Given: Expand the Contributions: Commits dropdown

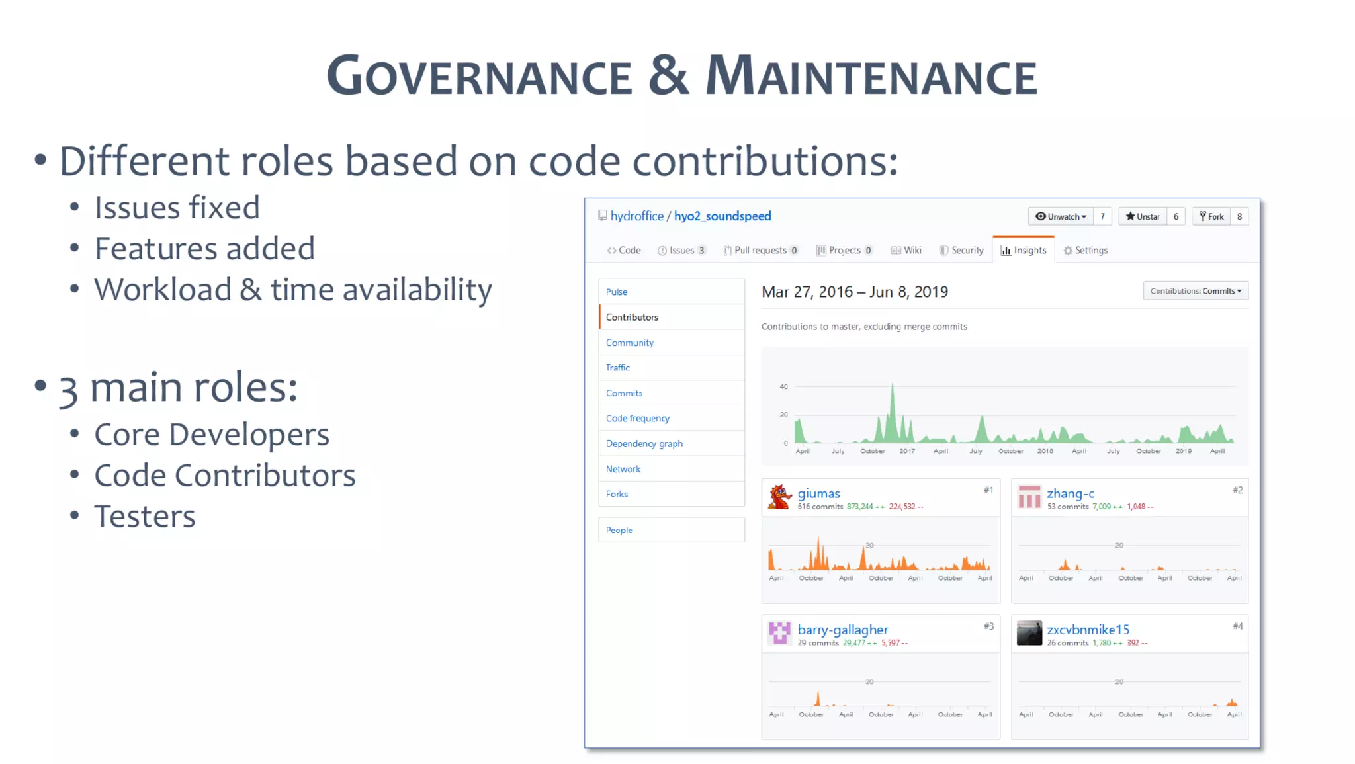Looking at the screenshot, I should (1195, 291).
